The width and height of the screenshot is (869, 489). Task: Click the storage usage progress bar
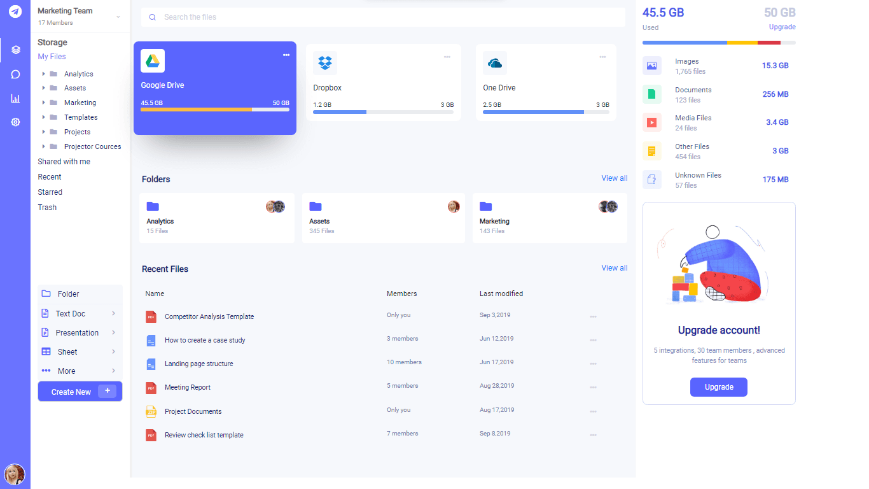tap(718, 42)
